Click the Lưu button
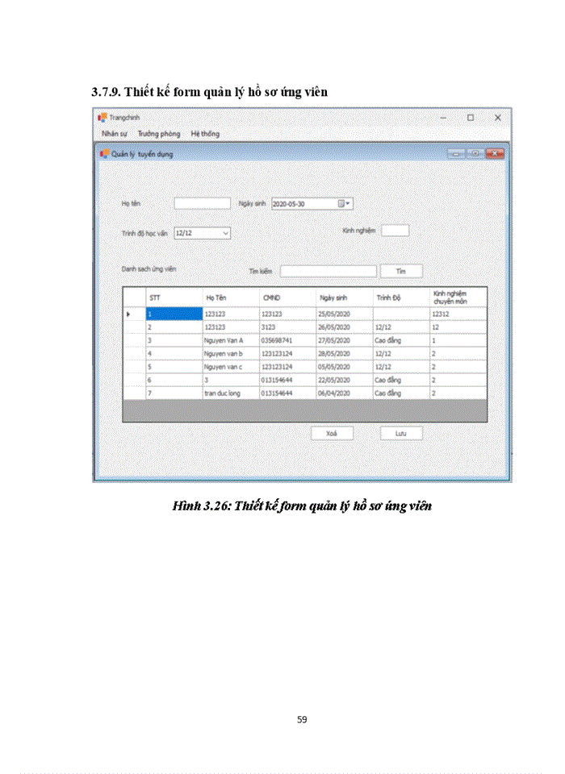The width and height of the screenshot is (565, 774). click(401, 434)
